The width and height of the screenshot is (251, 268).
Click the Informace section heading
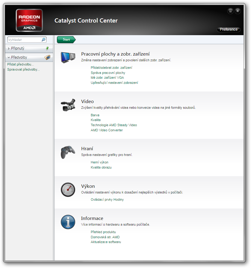click(92, 218)
